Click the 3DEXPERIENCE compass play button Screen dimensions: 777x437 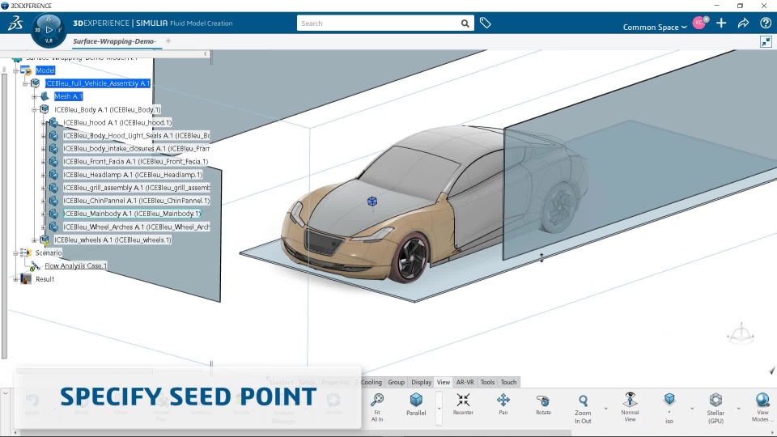[49, 30]
